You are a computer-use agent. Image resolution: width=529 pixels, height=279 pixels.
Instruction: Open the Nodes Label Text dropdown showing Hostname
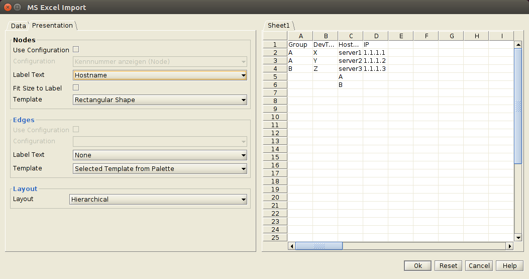click(160, 75)
